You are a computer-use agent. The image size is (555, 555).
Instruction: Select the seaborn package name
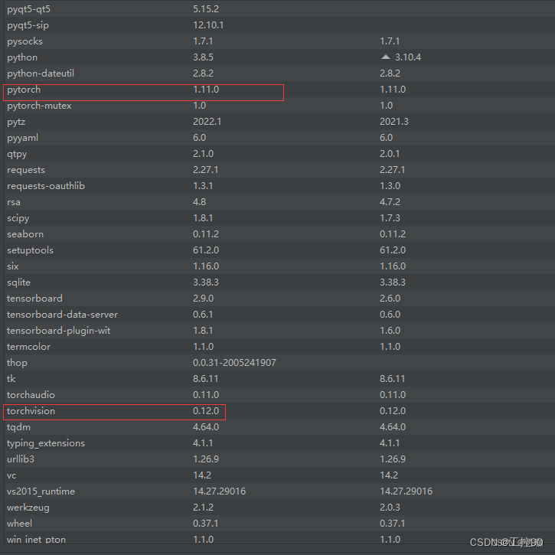tap(25, 234)
